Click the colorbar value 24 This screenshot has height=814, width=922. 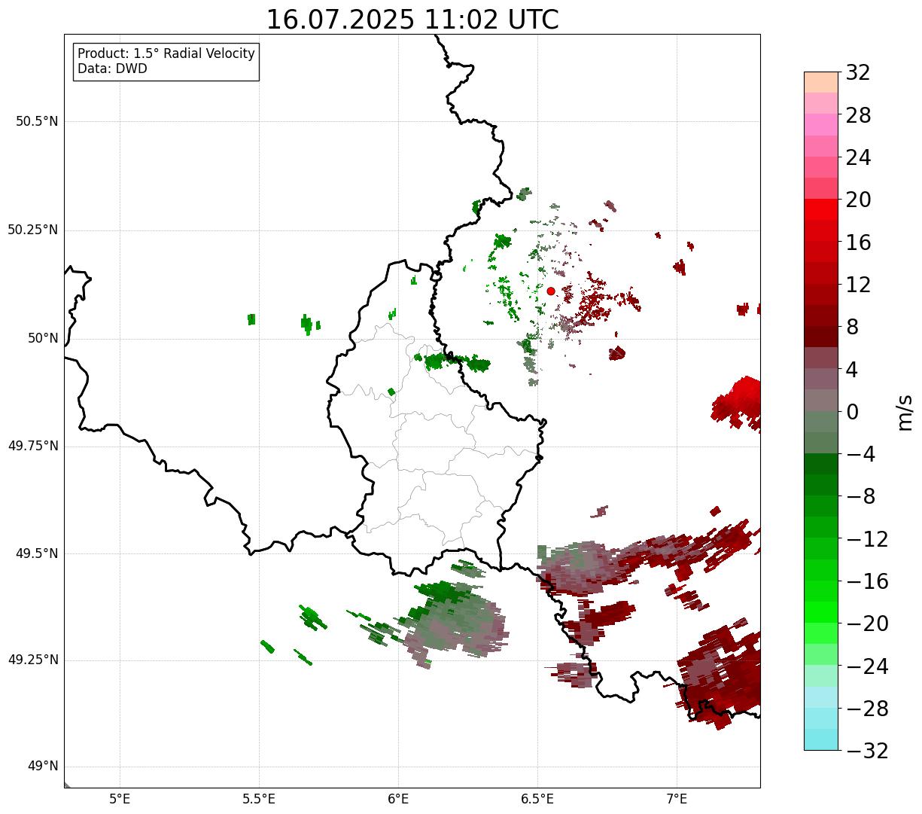tap(858, 157)
